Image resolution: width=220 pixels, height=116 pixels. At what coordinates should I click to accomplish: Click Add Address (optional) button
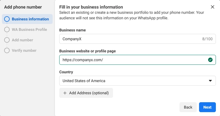point(86,93)
